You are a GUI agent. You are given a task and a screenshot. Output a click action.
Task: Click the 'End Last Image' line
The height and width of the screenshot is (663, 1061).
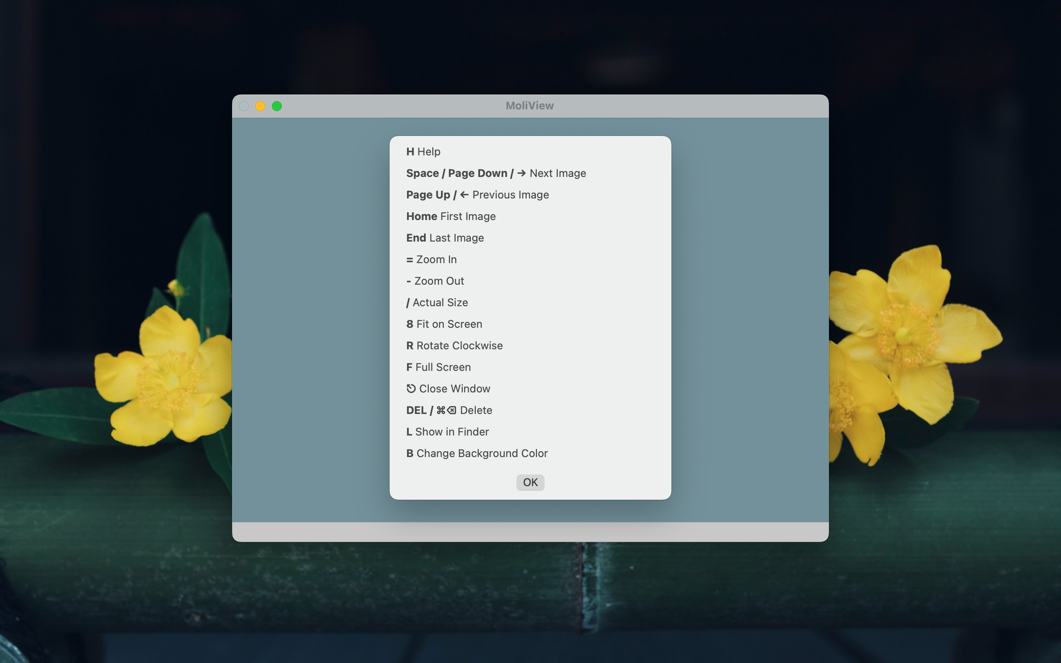445,238
